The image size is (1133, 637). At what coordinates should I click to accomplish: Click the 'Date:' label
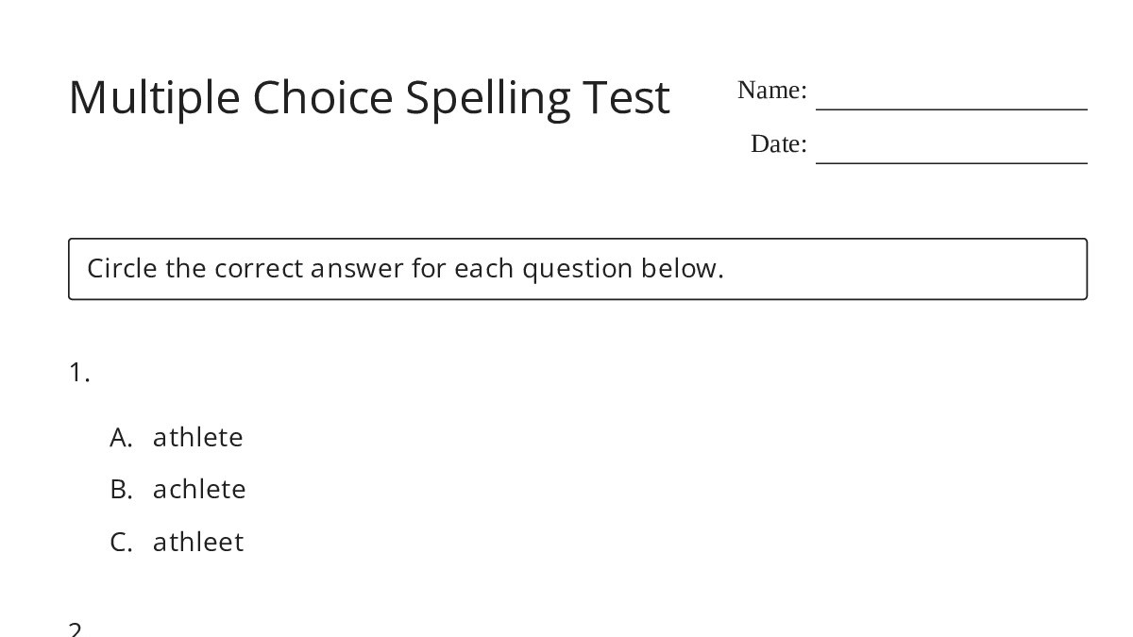[778, 144]
